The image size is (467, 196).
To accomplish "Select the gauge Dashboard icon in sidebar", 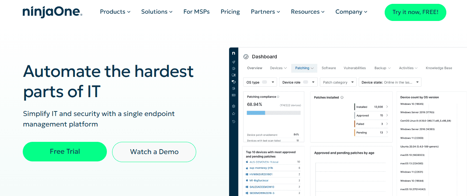I will tap(234, 68).
